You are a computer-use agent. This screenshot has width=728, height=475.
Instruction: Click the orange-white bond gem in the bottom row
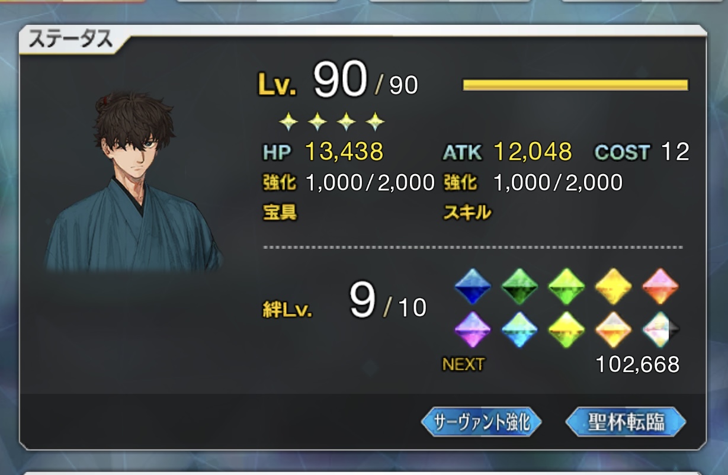(613, 329)
